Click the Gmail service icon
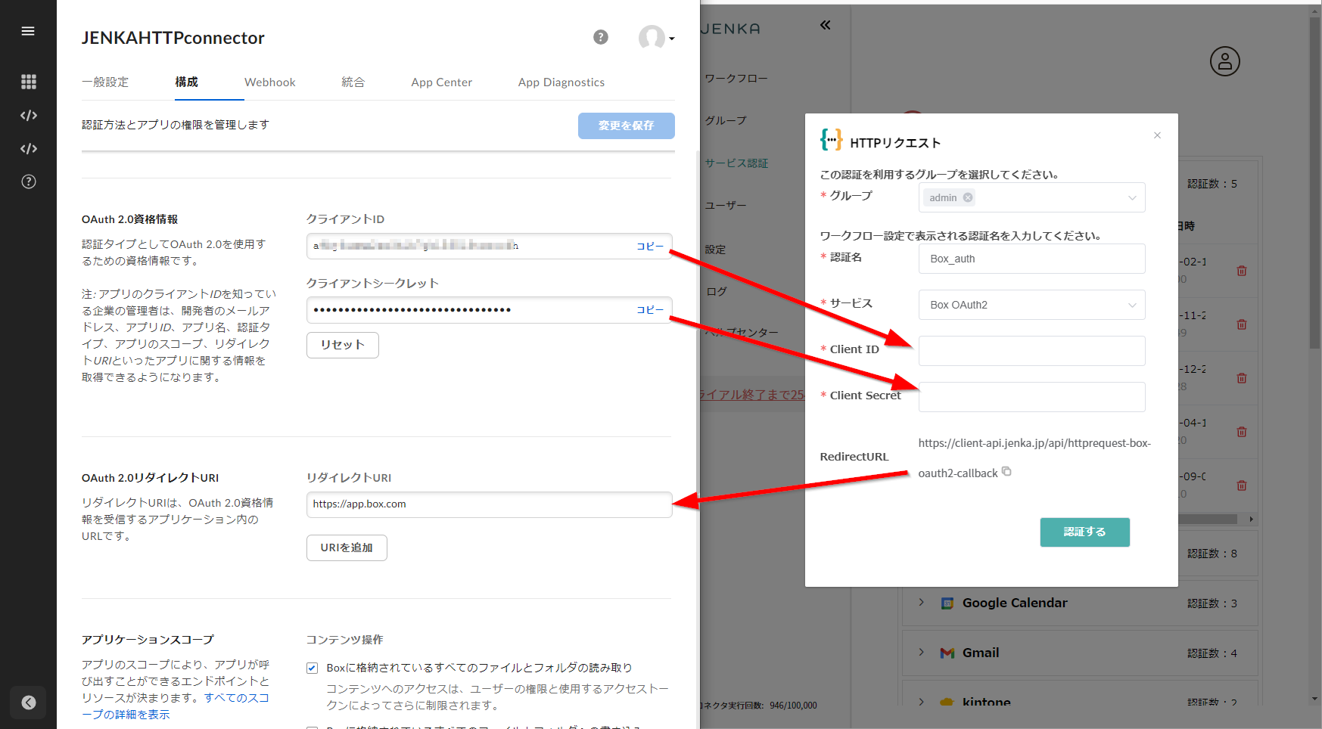 (947, 653)
